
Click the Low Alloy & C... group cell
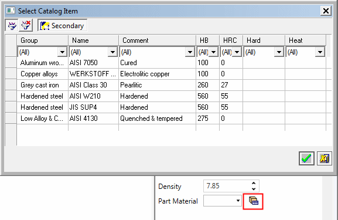42,119
